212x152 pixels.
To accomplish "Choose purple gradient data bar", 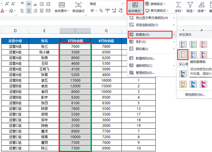I will [x=204, y=55].
